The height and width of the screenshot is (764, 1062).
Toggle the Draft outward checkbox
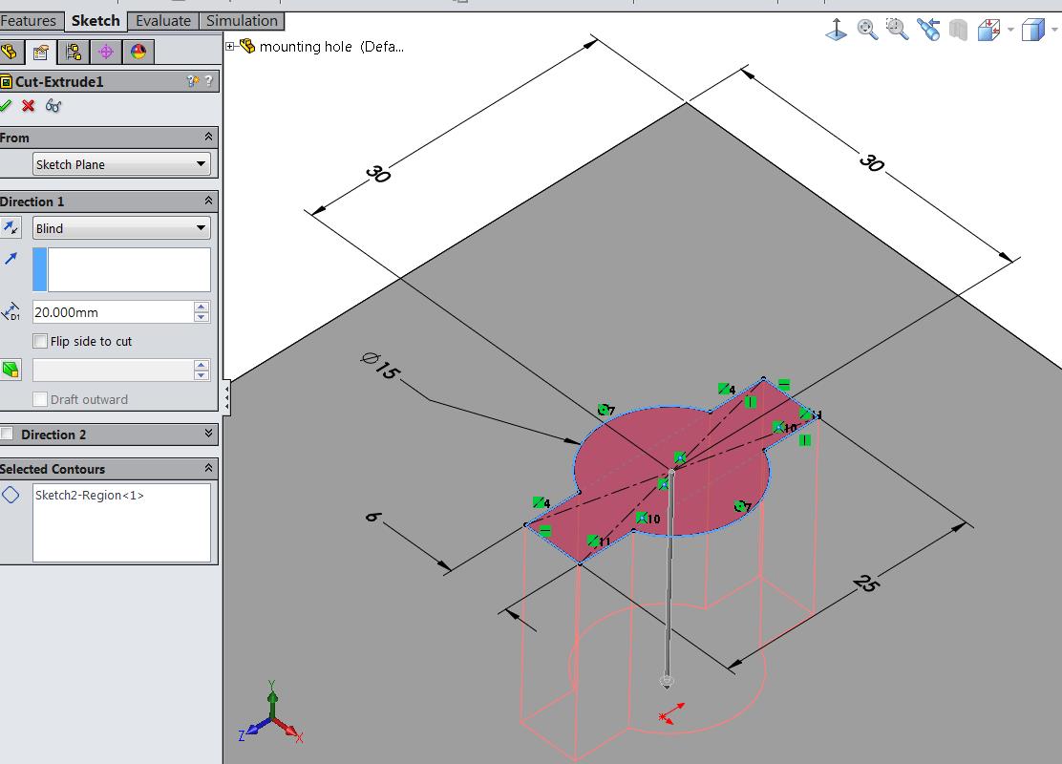40,399
